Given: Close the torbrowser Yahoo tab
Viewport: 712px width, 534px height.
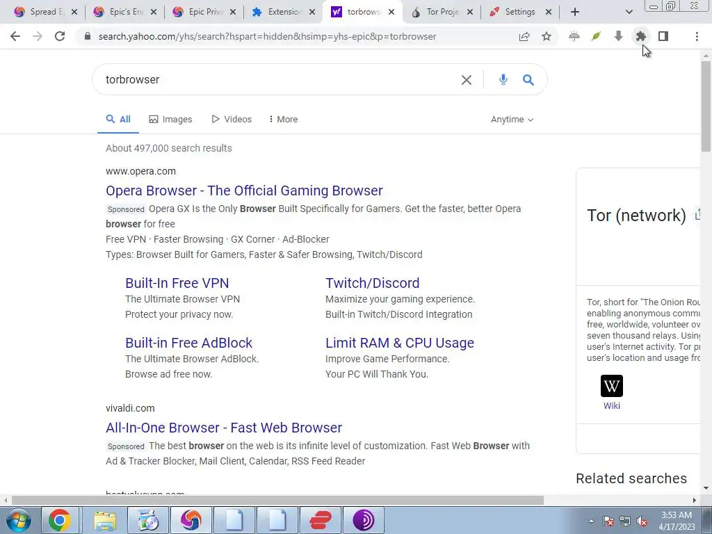Looking at the screenshot, I should (391, 13).
